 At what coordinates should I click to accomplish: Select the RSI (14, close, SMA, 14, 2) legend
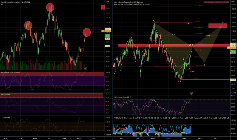122,97
